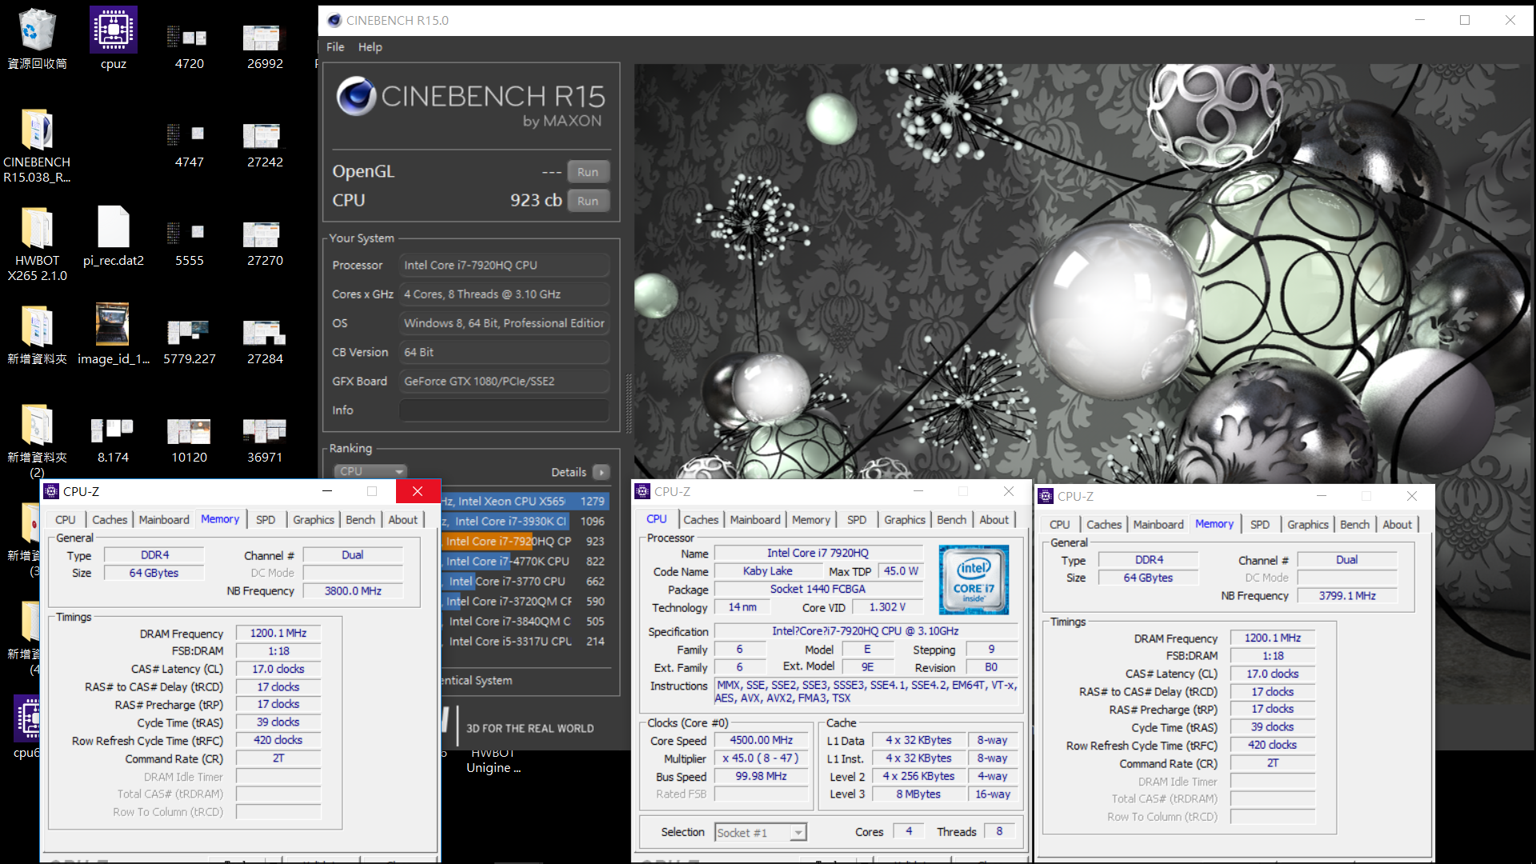Open the Ranking CPU dropdown

[370, 471]
